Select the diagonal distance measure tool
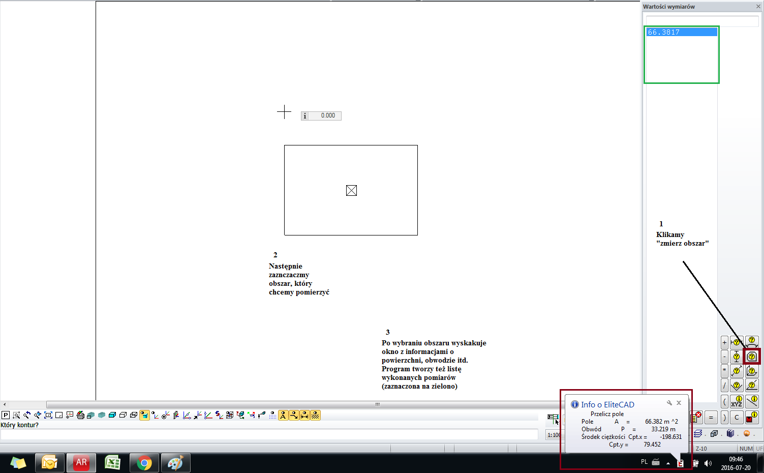This screenshot has width=764, height=473. [737, 371]
